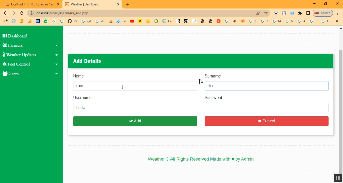The width and height of the screenshot is (343, 183).
Task: Expand the Pest Control submenu
Action: click(30, 64)
